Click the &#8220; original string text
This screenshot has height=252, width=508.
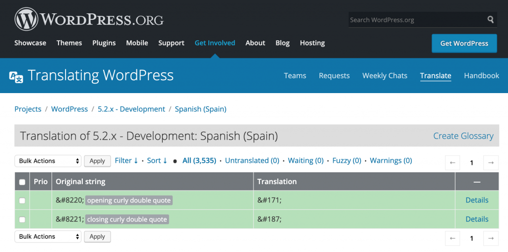(x=70, y=201)
